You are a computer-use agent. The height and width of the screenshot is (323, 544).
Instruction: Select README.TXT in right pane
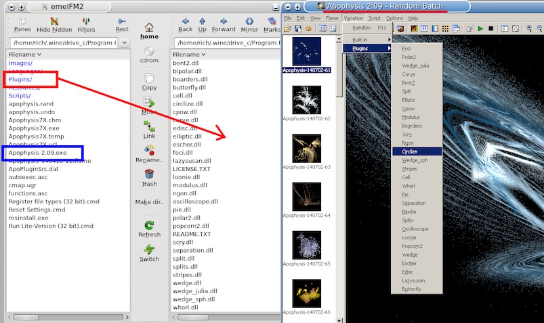pyautogui.click(x=192, y=234)
